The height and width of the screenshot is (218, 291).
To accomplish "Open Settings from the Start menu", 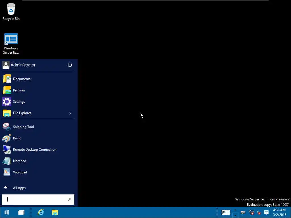I will [38, 102].
